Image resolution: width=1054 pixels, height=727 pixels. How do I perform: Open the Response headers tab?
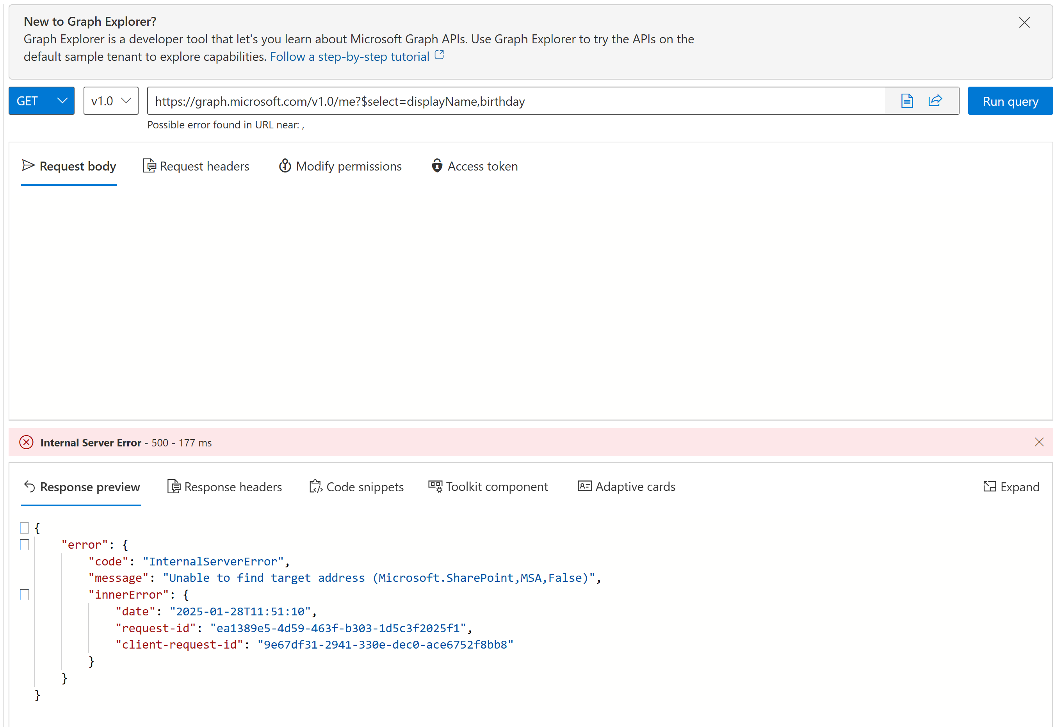tap(224, 487)
